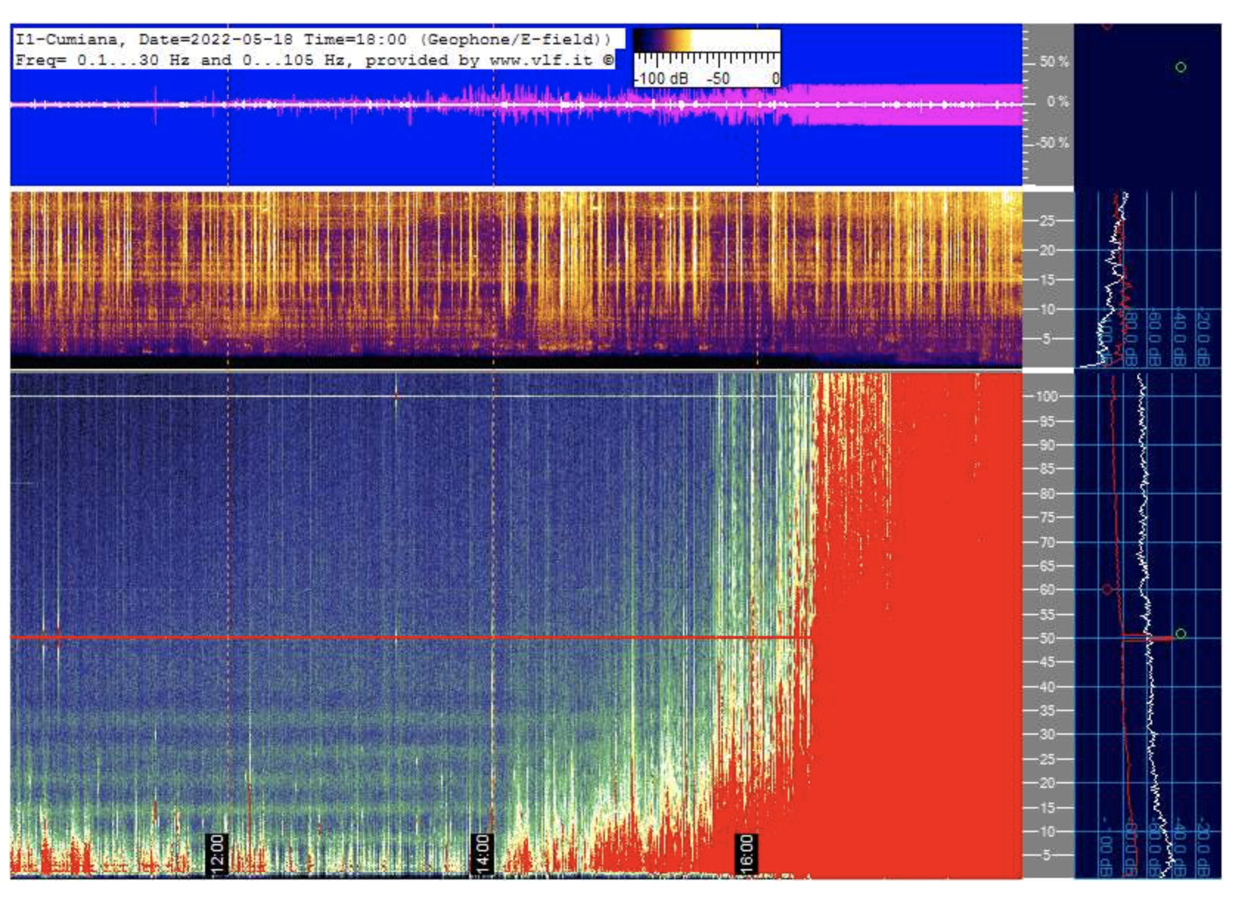The image size is (1251, 903).
Task: Click the red circle marker near 60 Hz
Action: point(1106,589)
